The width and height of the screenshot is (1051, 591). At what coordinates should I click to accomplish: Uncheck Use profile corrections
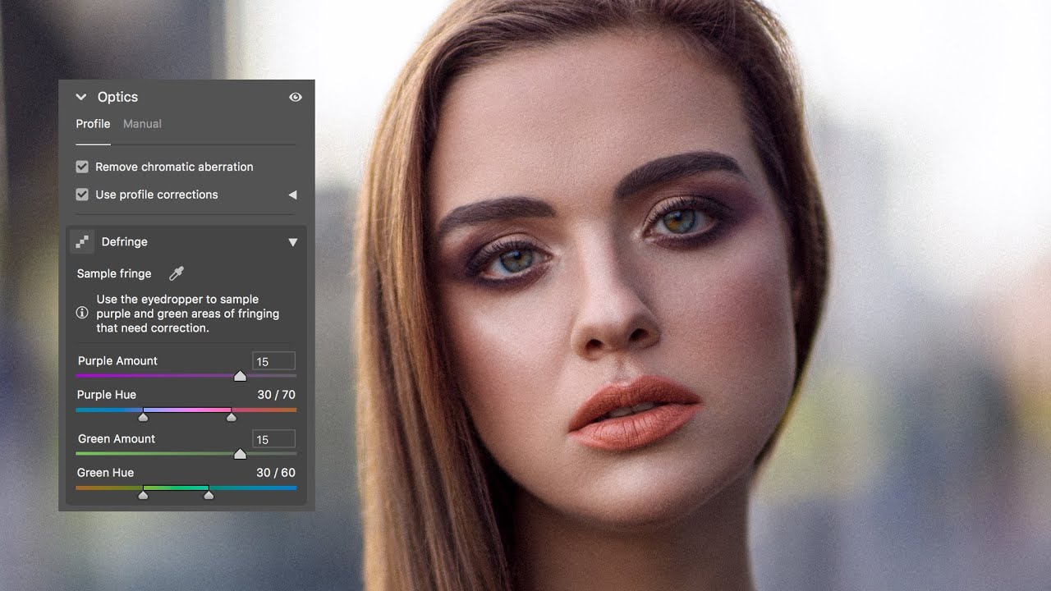tap(82, 195)
